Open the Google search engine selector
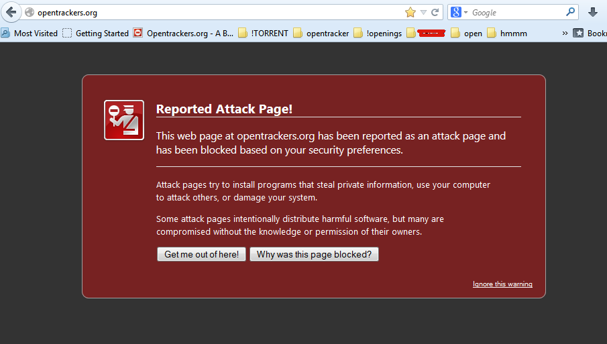 pos(459,13)
